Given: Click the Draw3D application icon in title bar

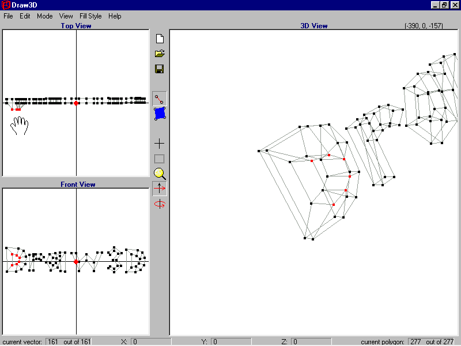Looking at the screenshot, I should (x=6, y=5).
